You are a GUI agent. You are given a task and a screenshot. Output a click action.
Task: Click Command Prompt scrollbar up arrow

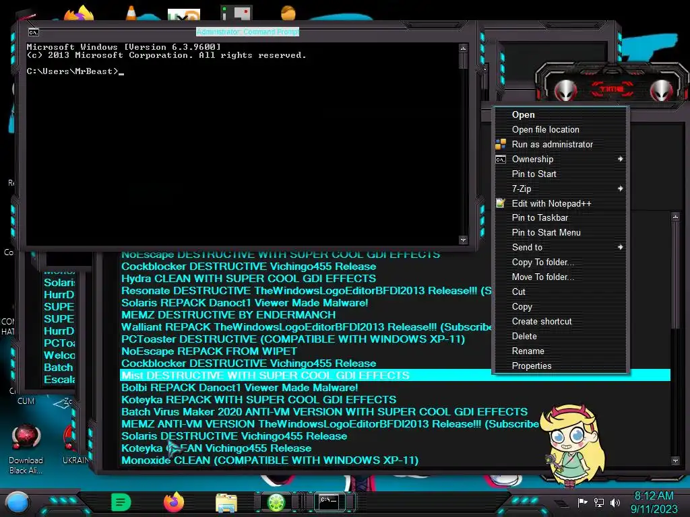click(x=463, y=48)
